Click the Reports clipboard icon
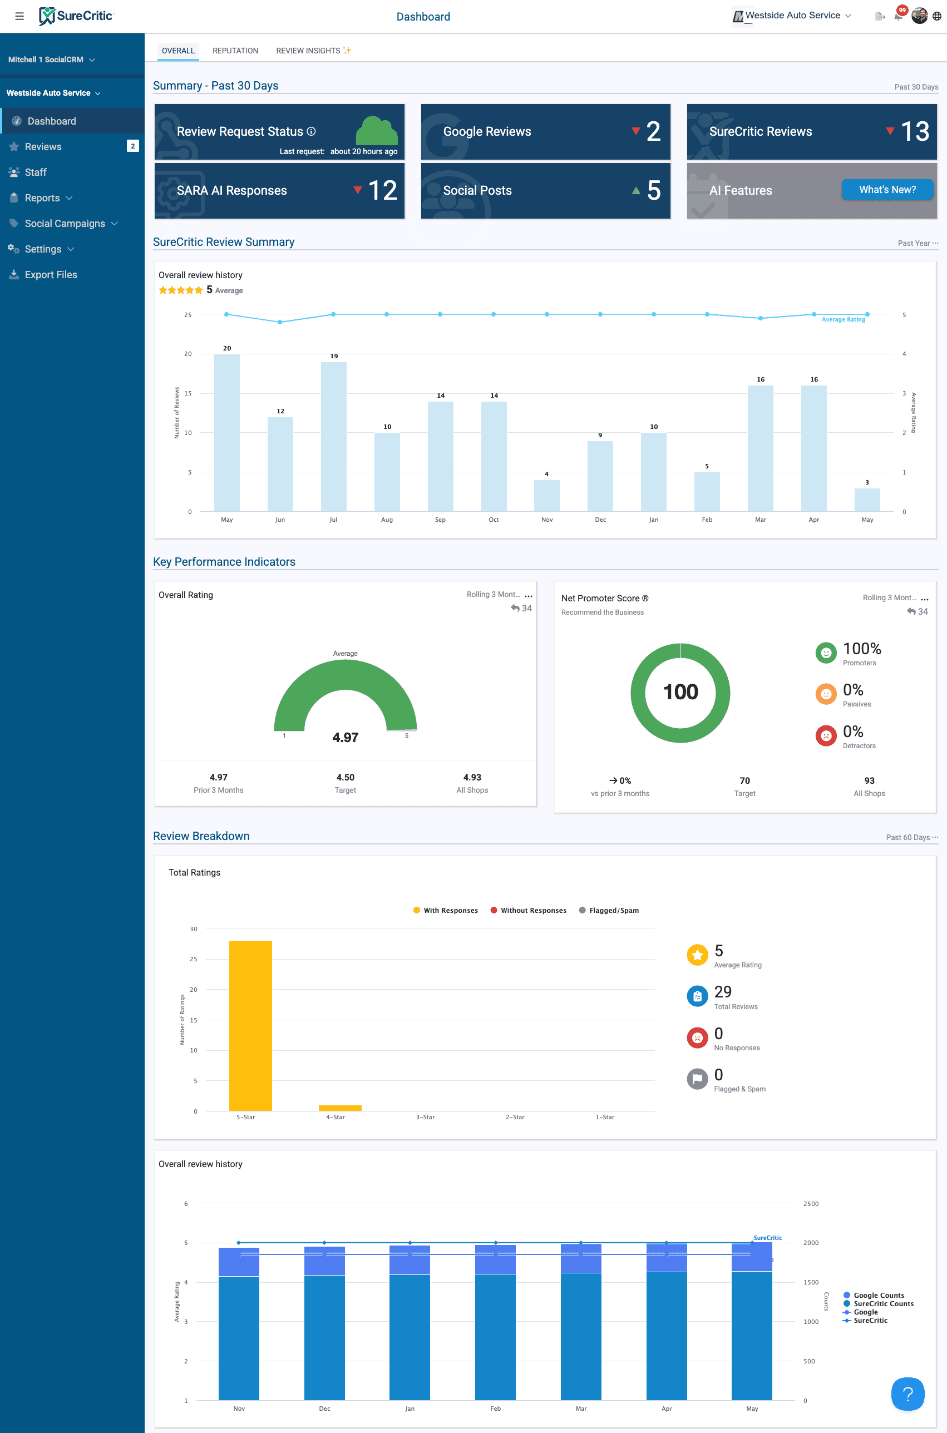The image size is (947, 1433). point(14,197)
